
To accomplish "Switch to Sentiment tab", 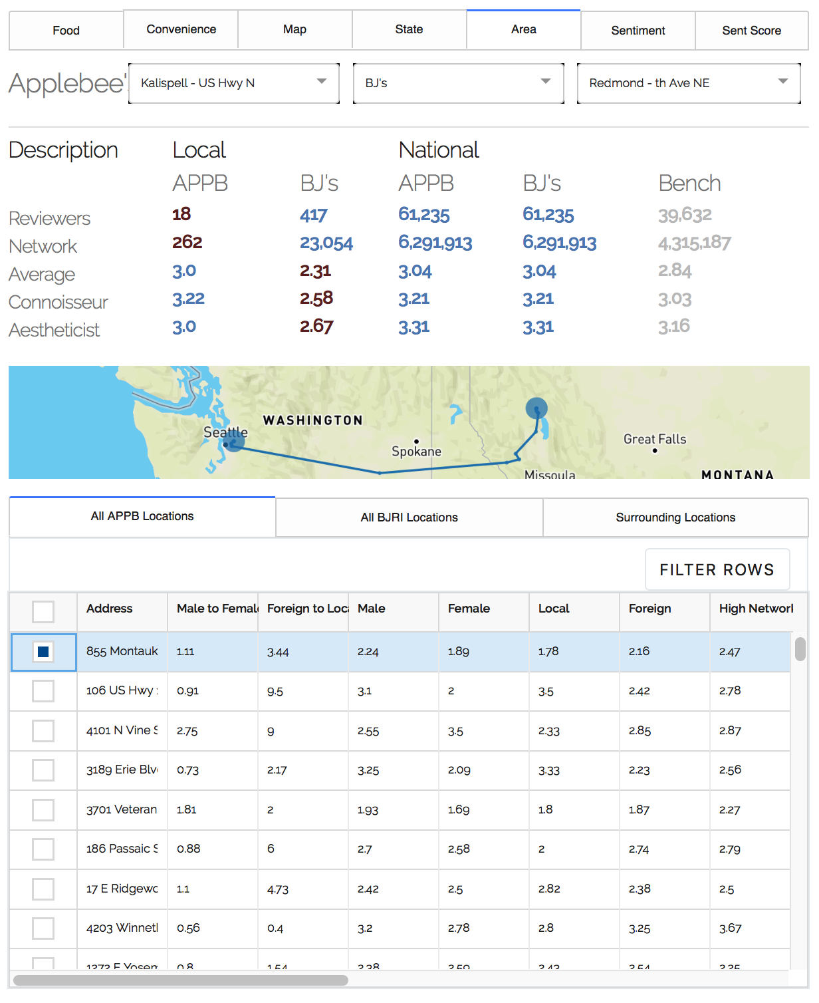I will [x=638, y=31].
